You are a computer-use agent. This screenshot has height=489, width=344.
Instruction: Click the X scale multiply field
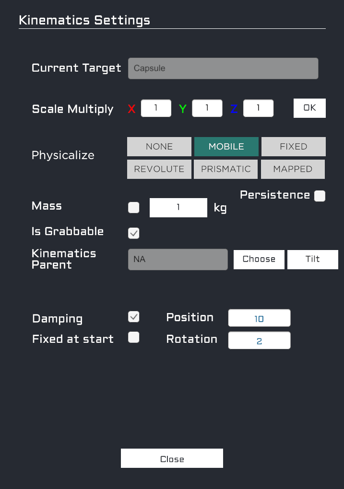pyautogui.click(x=156, y=108)
